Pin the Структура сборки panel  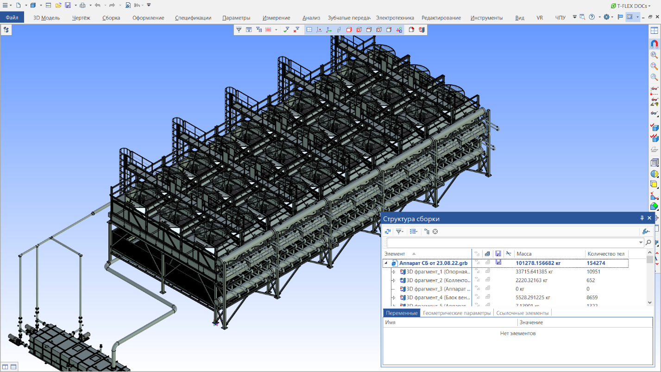point(642,218)
